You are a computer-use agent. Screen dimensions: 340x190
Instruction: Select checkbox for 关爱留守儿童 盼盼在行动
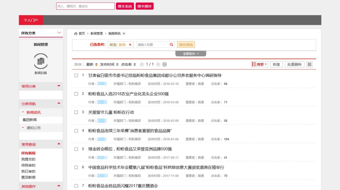(x=76, y=112)
